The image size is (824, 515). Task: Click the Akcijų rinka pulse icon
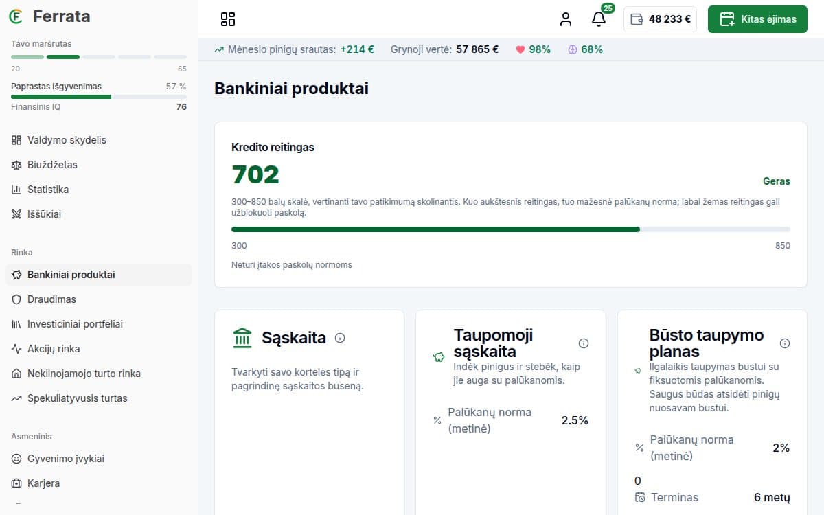pyautogui.click(x=16, y=349)
